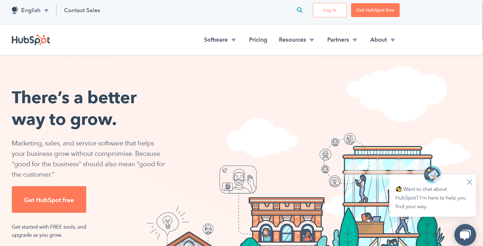Viewport: 483px width, 246px height.
Task: Click hero Get HubSpot free button
Action: [x=49, y=199]
